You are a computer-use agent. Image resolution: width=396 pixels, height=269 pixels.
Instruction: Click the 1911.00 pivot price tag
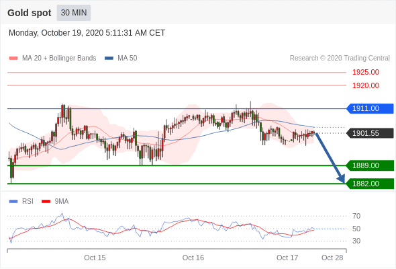coord(370,108)
